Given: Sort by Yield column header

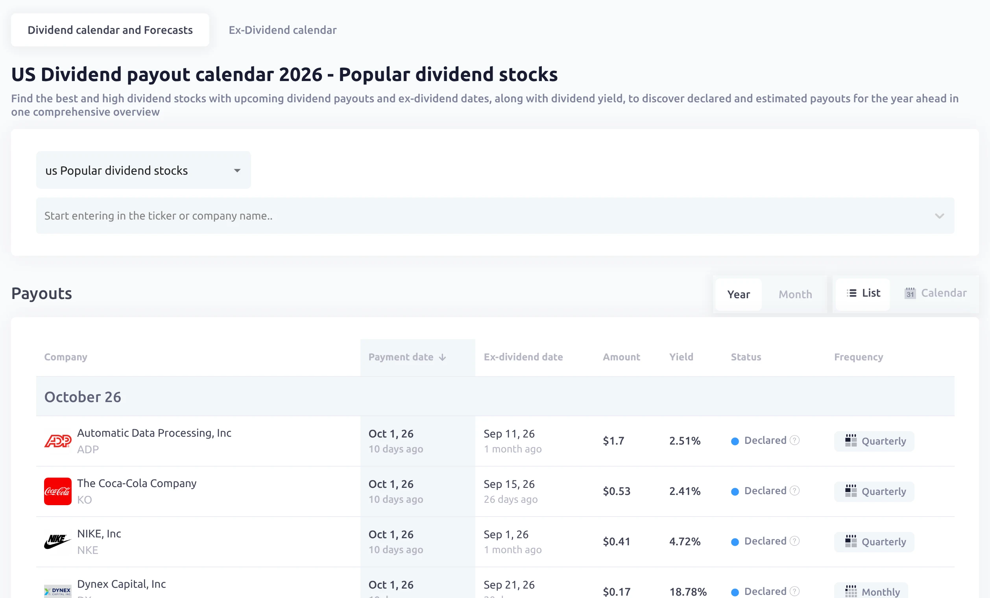Looking at the screenshot, I should [x=681, y=357].
